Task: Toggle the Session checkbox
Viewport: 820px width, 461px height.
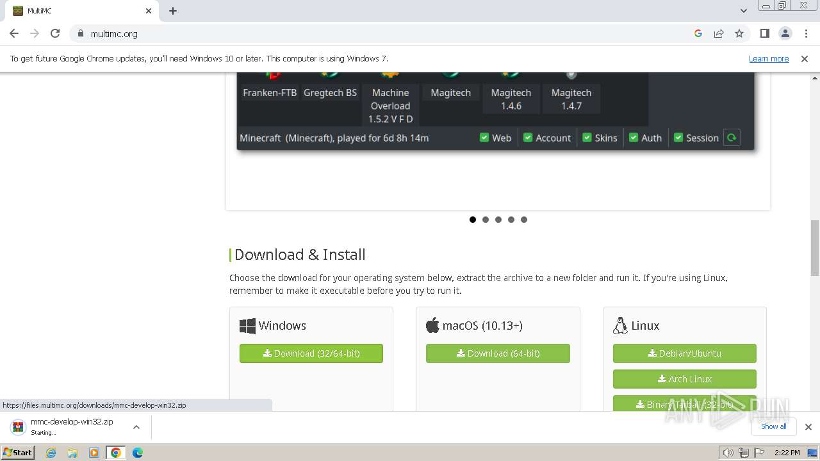Action: pos(678,138)
